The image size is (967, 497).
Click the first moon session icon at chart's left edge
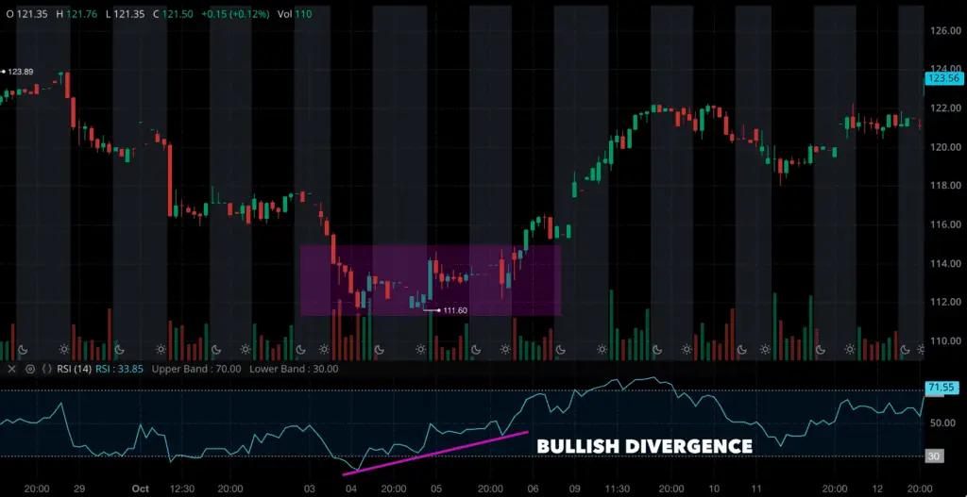point(23,350)
